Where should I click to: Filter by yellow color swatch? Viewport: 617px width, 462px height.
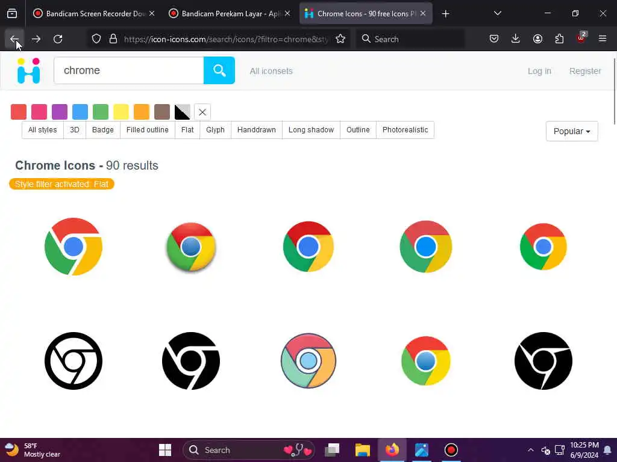(x=121, y=112)
